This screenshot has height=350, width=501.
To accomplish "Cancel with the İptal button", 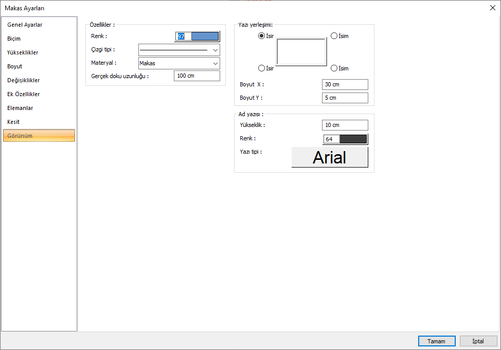I will click(x=478, y=341).
